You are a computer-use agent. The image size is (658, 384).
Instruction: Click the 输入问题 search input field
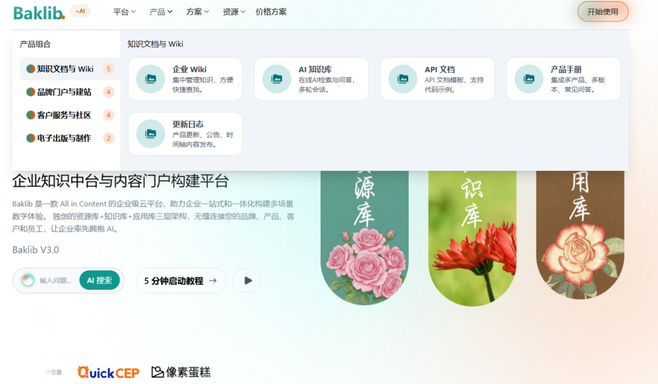coord(51,281)
